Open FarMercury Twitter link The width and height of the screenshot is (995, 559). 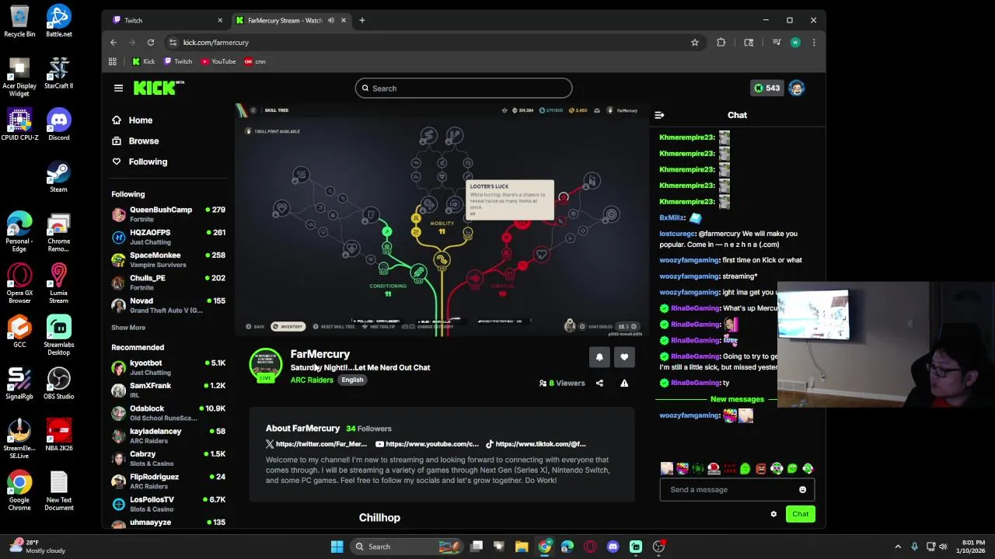(316, 444)
